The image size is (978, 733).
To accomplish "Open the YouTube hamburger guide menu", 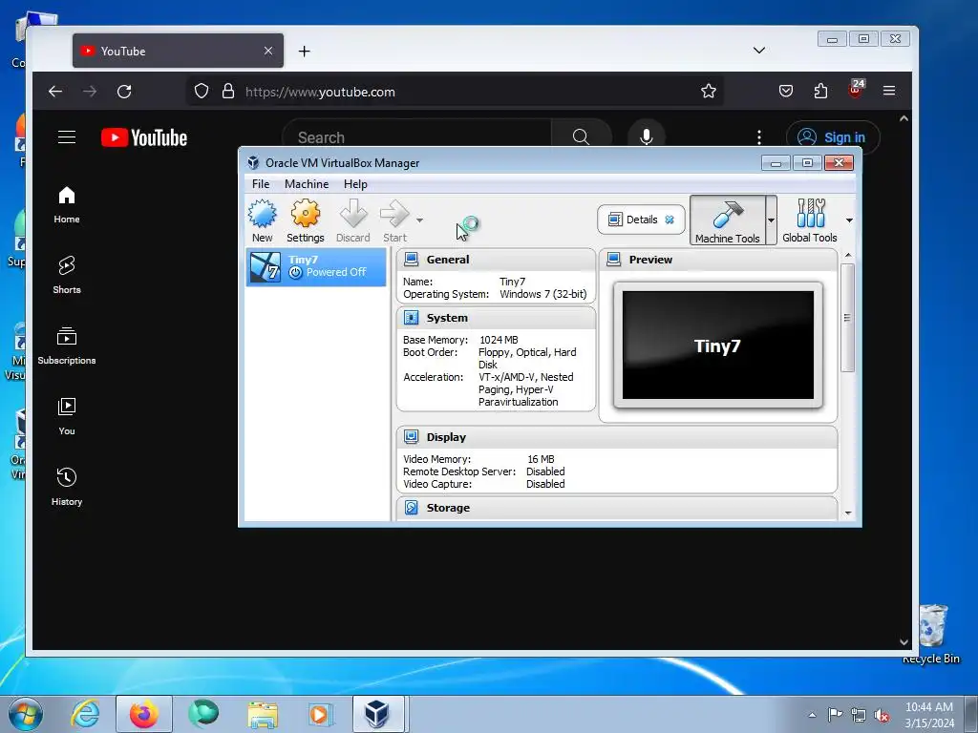I will [x=67, y=137].
